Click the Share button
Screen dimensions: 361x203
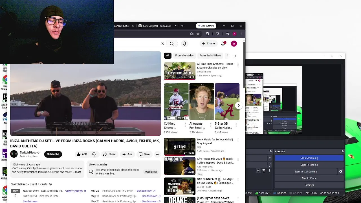(x=109, y=154)
